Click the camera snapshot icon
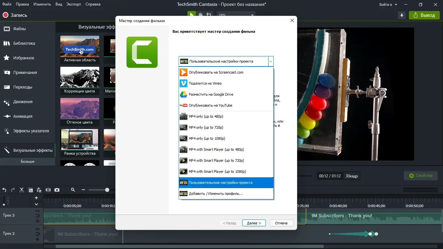 57,190
